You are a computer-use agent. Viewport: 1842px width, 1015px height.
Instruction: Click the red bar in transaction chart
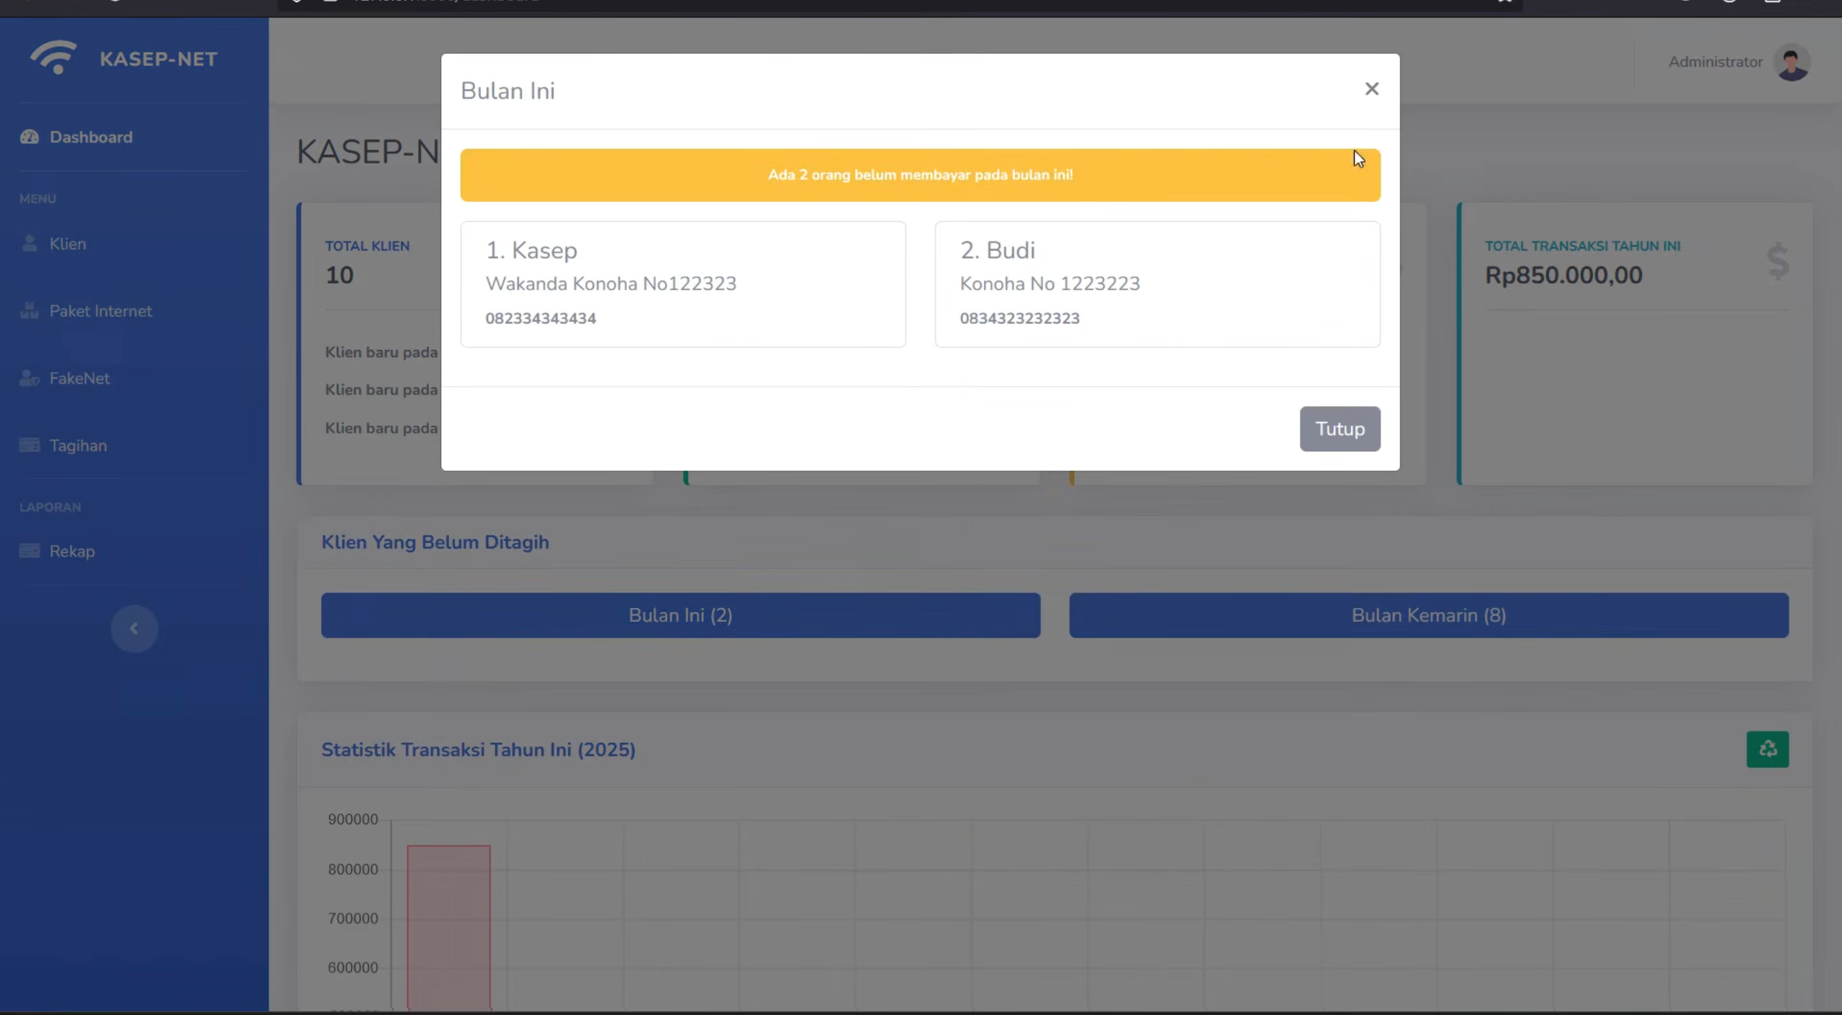coord(448,927)
